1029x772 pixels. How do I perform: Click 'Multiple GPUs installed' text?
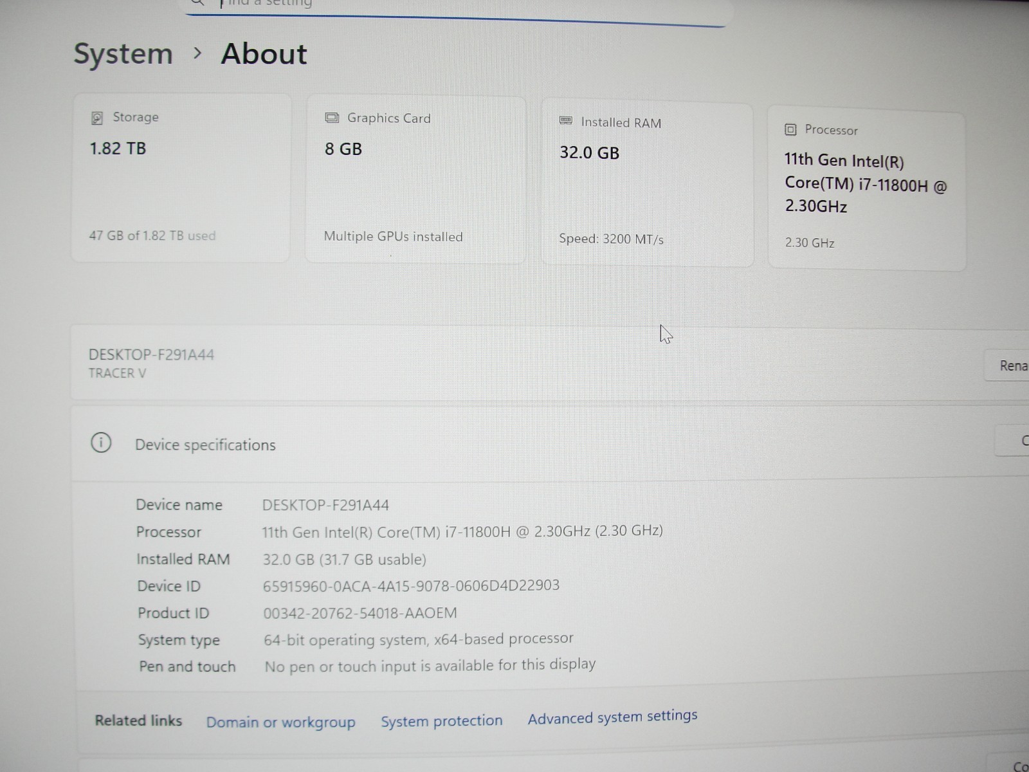[x=393, y=236]
